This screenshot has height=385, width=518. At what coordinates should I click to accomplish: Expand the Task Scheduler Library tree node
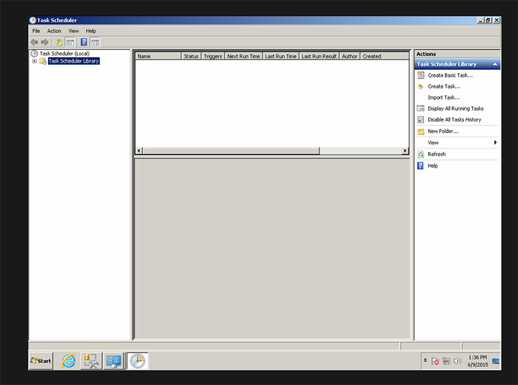(34, 61)
